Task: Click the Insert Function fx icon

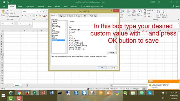Action: [x=30, y=24]
